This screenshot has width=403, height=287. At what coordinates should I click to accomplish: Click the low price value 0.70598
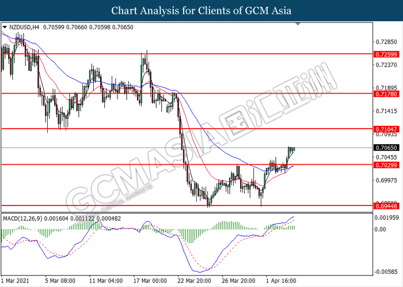coord(100,27)
